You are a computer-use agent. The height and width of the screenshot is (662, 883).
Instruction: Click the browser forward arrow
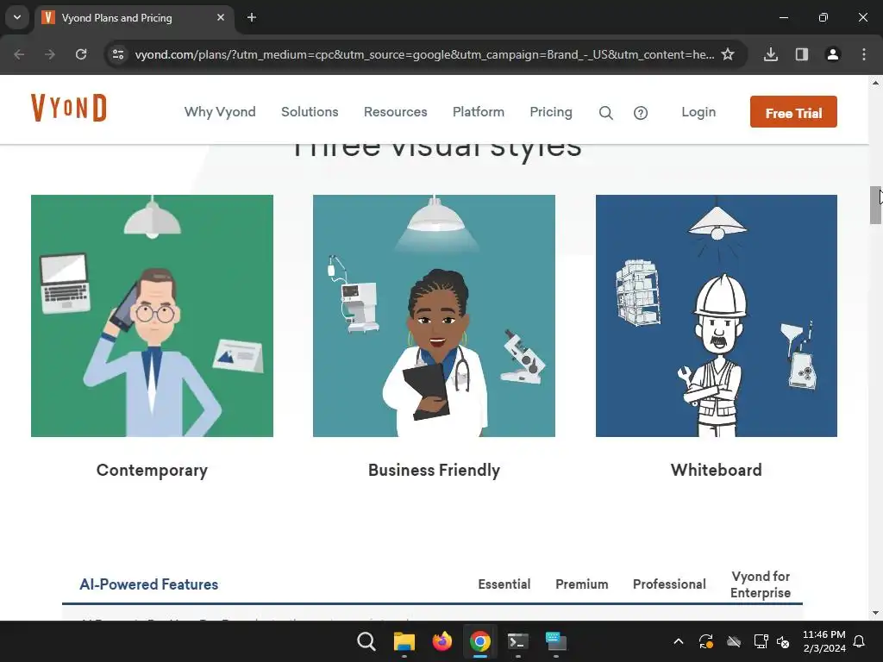click(x=50, y=54)
